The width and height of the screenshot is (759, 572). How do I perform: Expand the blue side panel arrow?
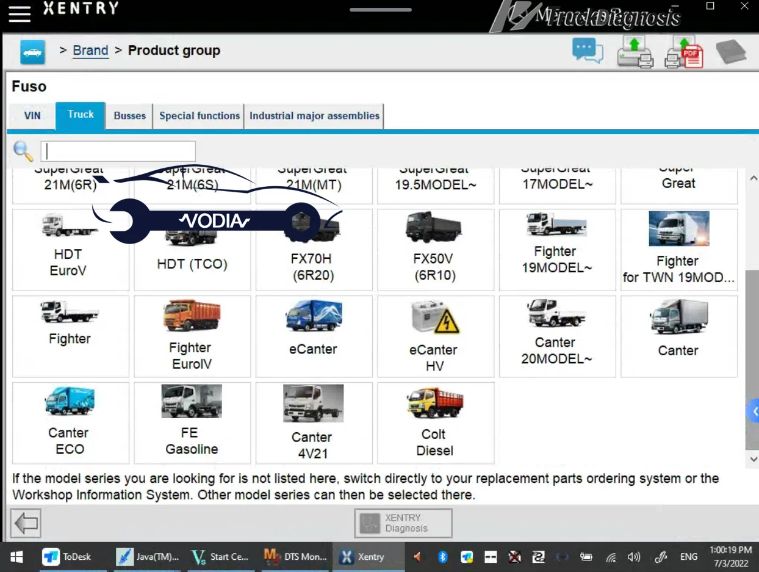pyautogui.click(x=754, y=411)
